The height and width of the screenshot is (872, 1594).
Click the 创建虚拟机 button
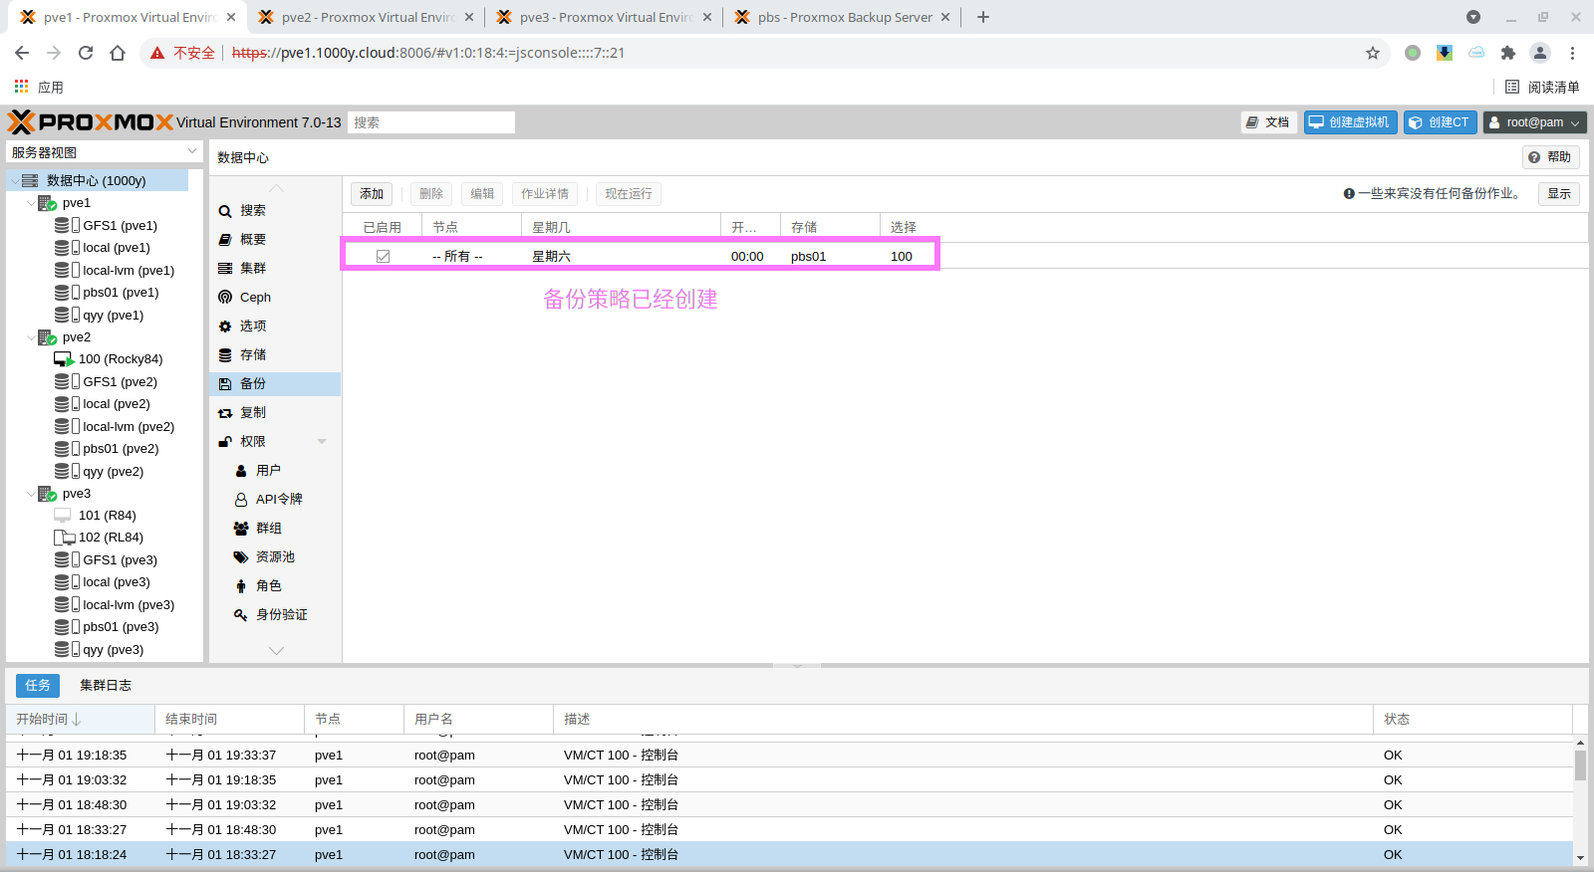[x=1350, y=122]
